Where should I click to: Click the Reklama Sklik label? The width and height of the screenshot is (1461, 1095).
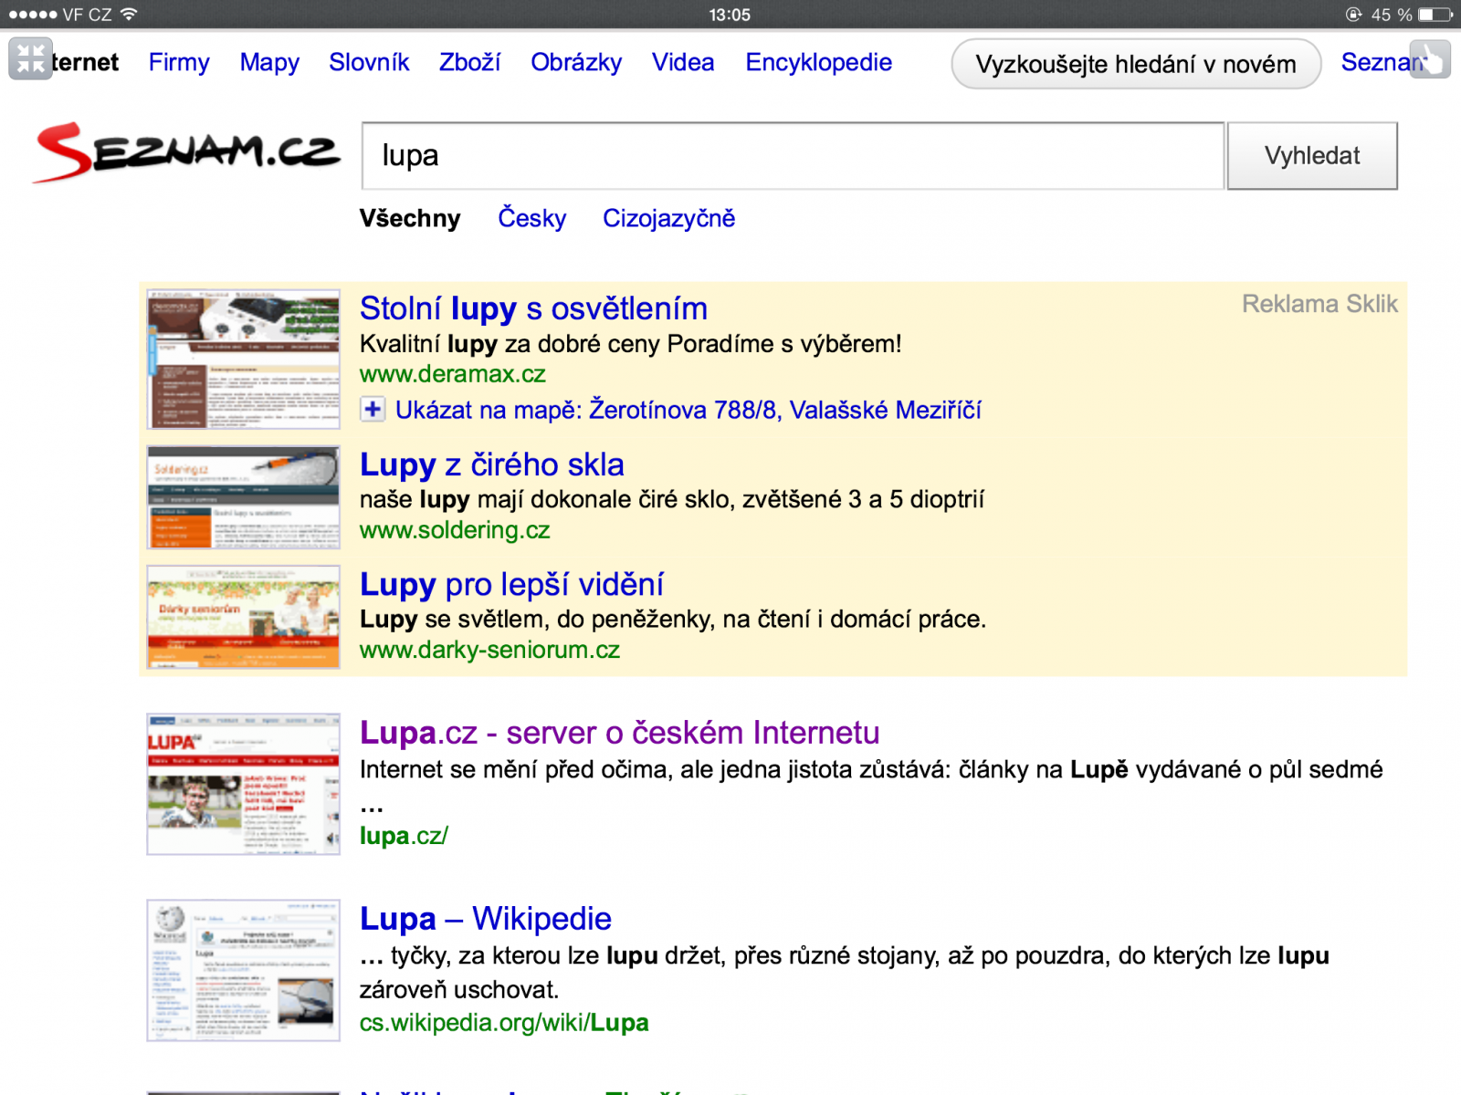pyautogui.click(x=1319, y=304)
